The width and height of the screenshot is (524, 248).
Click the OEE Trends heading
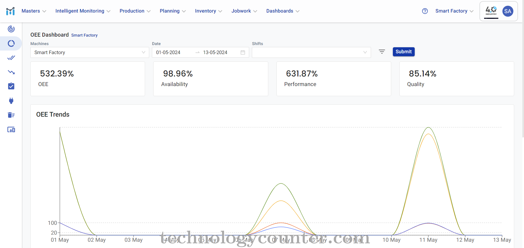[x=53, y=114]
